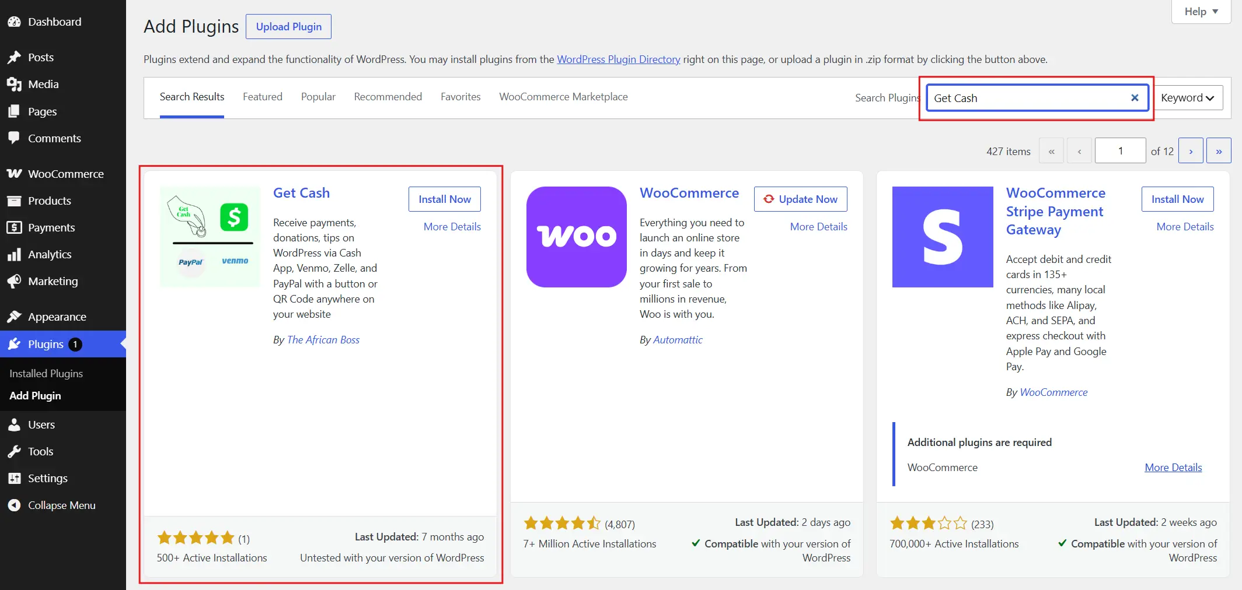1242x590 pixels.
Task: Click the '427 items' count text
Action: (1009, 152)
